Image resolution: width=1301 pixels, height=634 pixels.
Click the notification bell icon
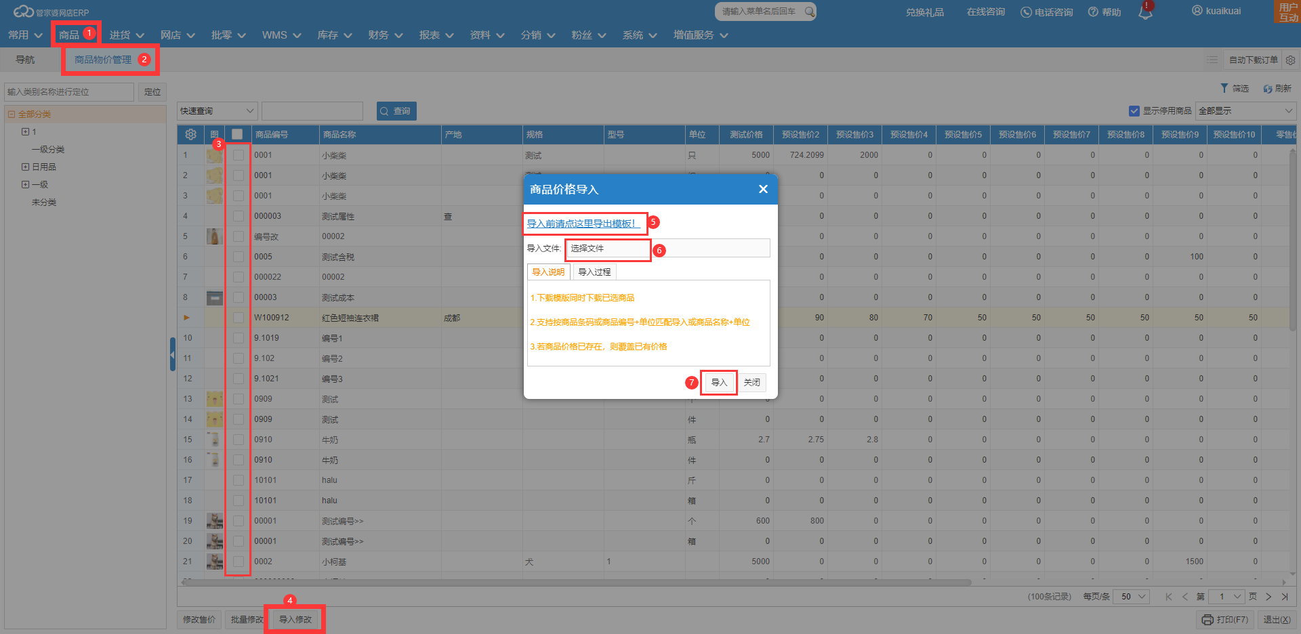[x=1145, y=12]
